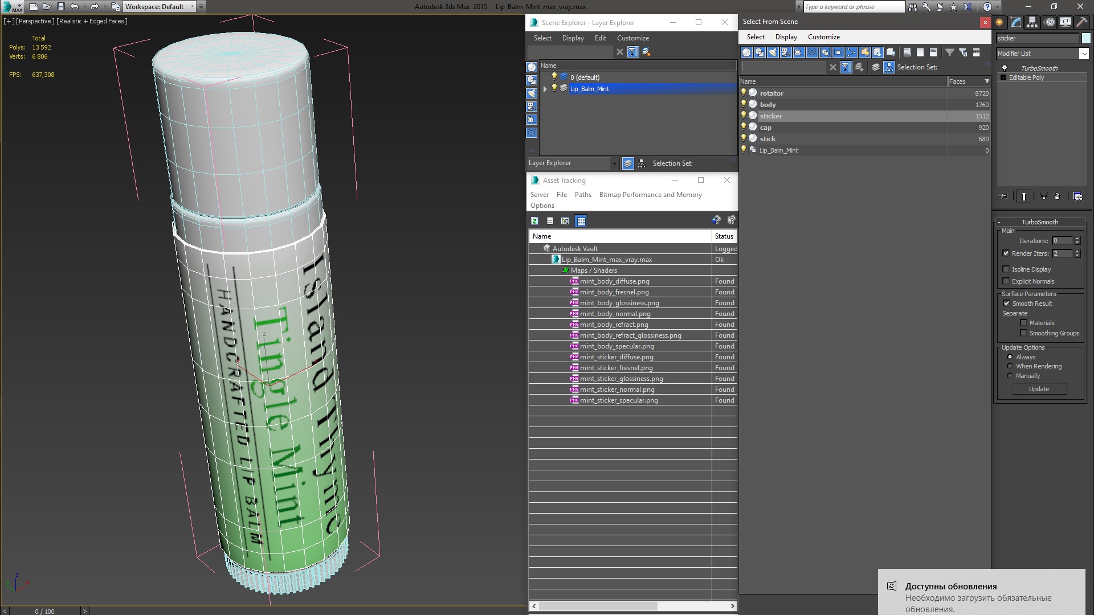Collapse the TurboSmooth rollout header

point(1039,222)
